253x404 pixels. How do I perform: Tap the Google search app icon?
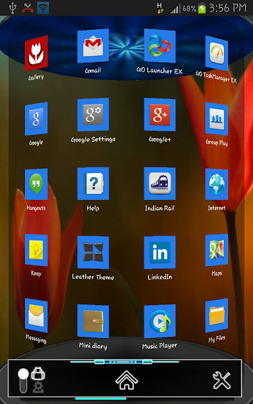pyautogui.click(x=36, y=119)
